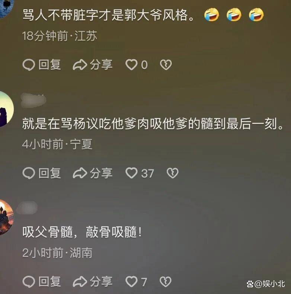This screenshot has height=294, width=291.
Task: Like the Jiangsu comment with 0 likes
Action: click(x=131, y=65)
